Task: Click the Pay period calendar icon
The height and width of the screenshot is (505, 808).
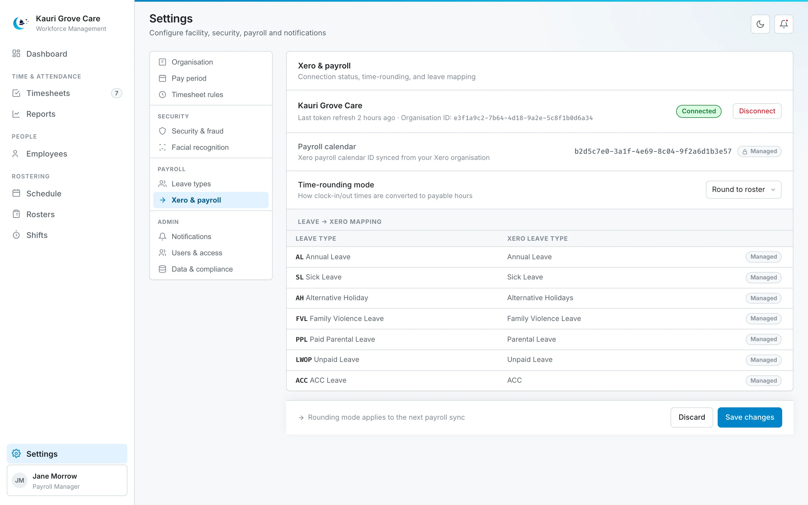Action: (162, 78)
